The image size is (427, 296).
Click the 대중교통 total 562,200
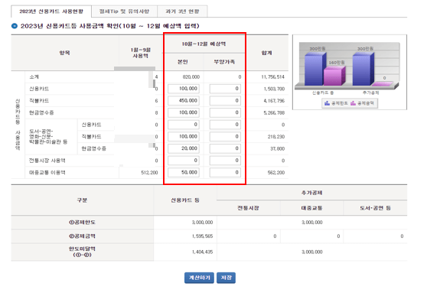pyautogui.click(x=276, y=173)
